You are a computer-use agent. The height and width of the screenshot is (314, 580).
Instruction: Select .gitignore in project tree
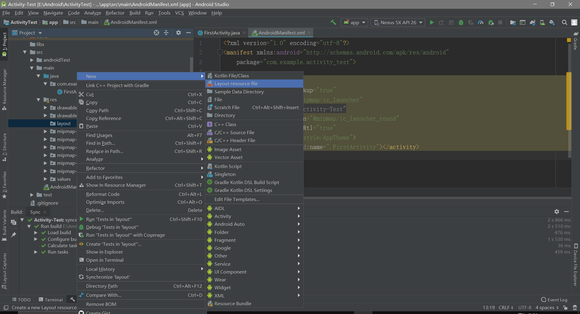[x=47, y=203]
